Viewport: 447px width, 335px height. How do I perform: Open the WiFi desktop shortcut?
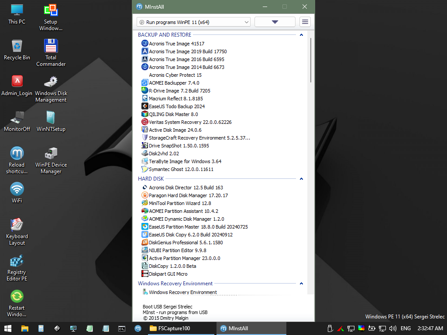[17, 193]
